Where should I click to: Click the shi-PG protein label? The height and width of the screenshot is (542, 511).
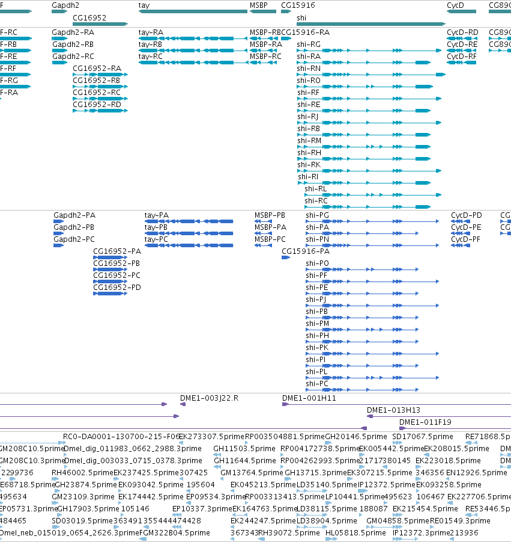click(317, 215)
